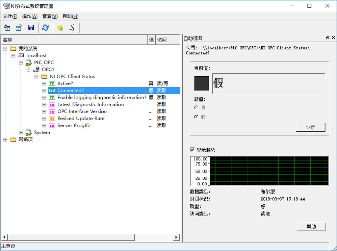Collapse the NI OPC Client Status node
The width and height of the screenshot is (337, 251).
36,77
